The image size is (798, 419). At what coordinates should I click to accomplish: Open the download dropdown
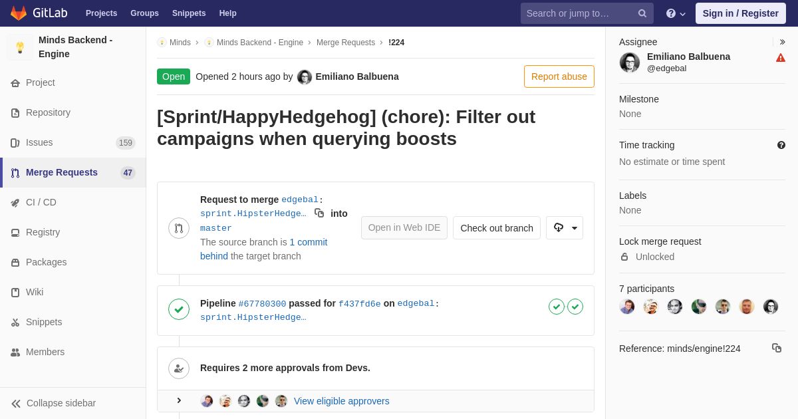click(565, 227)
